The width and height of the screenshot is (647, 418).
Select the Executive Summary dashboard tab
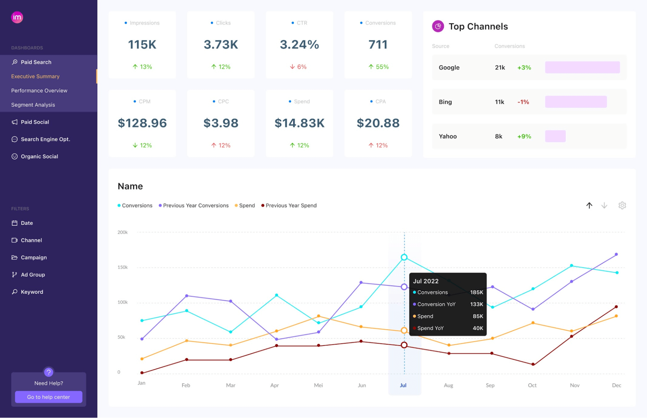pyautogui.click(x=35, y=75)
